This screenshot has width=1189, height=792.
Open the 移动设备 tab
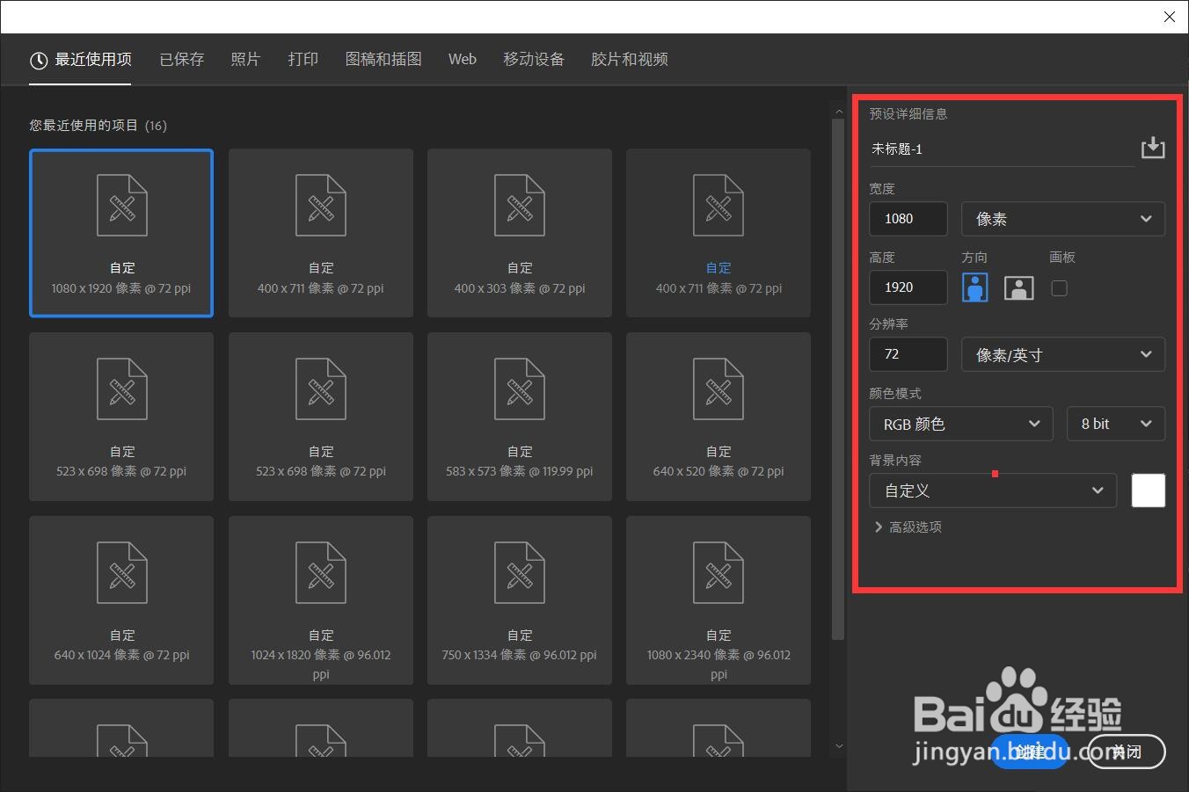(x=534, y=60)
